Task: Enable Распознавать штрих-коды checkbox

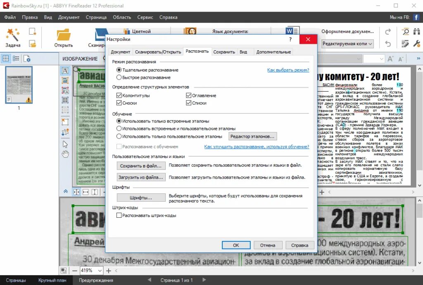Action: point(119,215)
